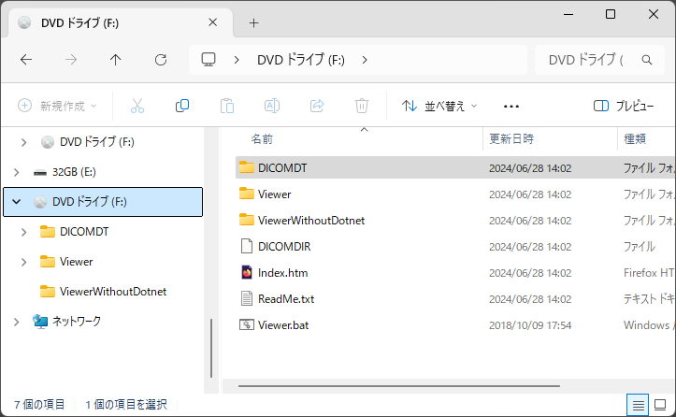Click the Firefox HT type cell
Image resolution: width=676 pixels, height=417 pixels.
point(649,272)
